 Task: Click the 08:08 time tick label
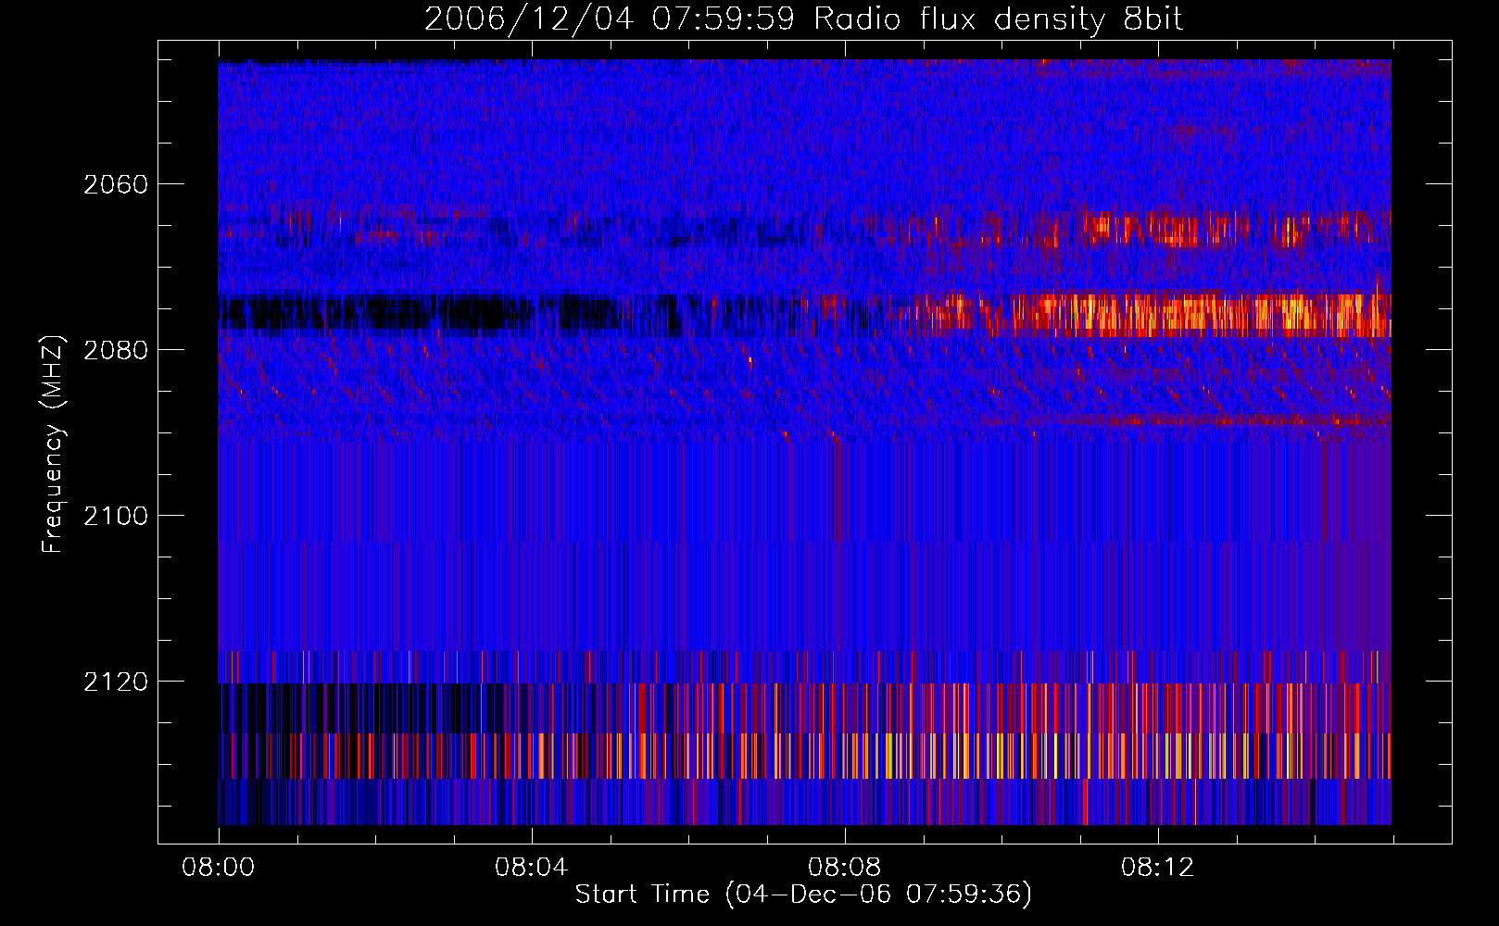[844, 868]
